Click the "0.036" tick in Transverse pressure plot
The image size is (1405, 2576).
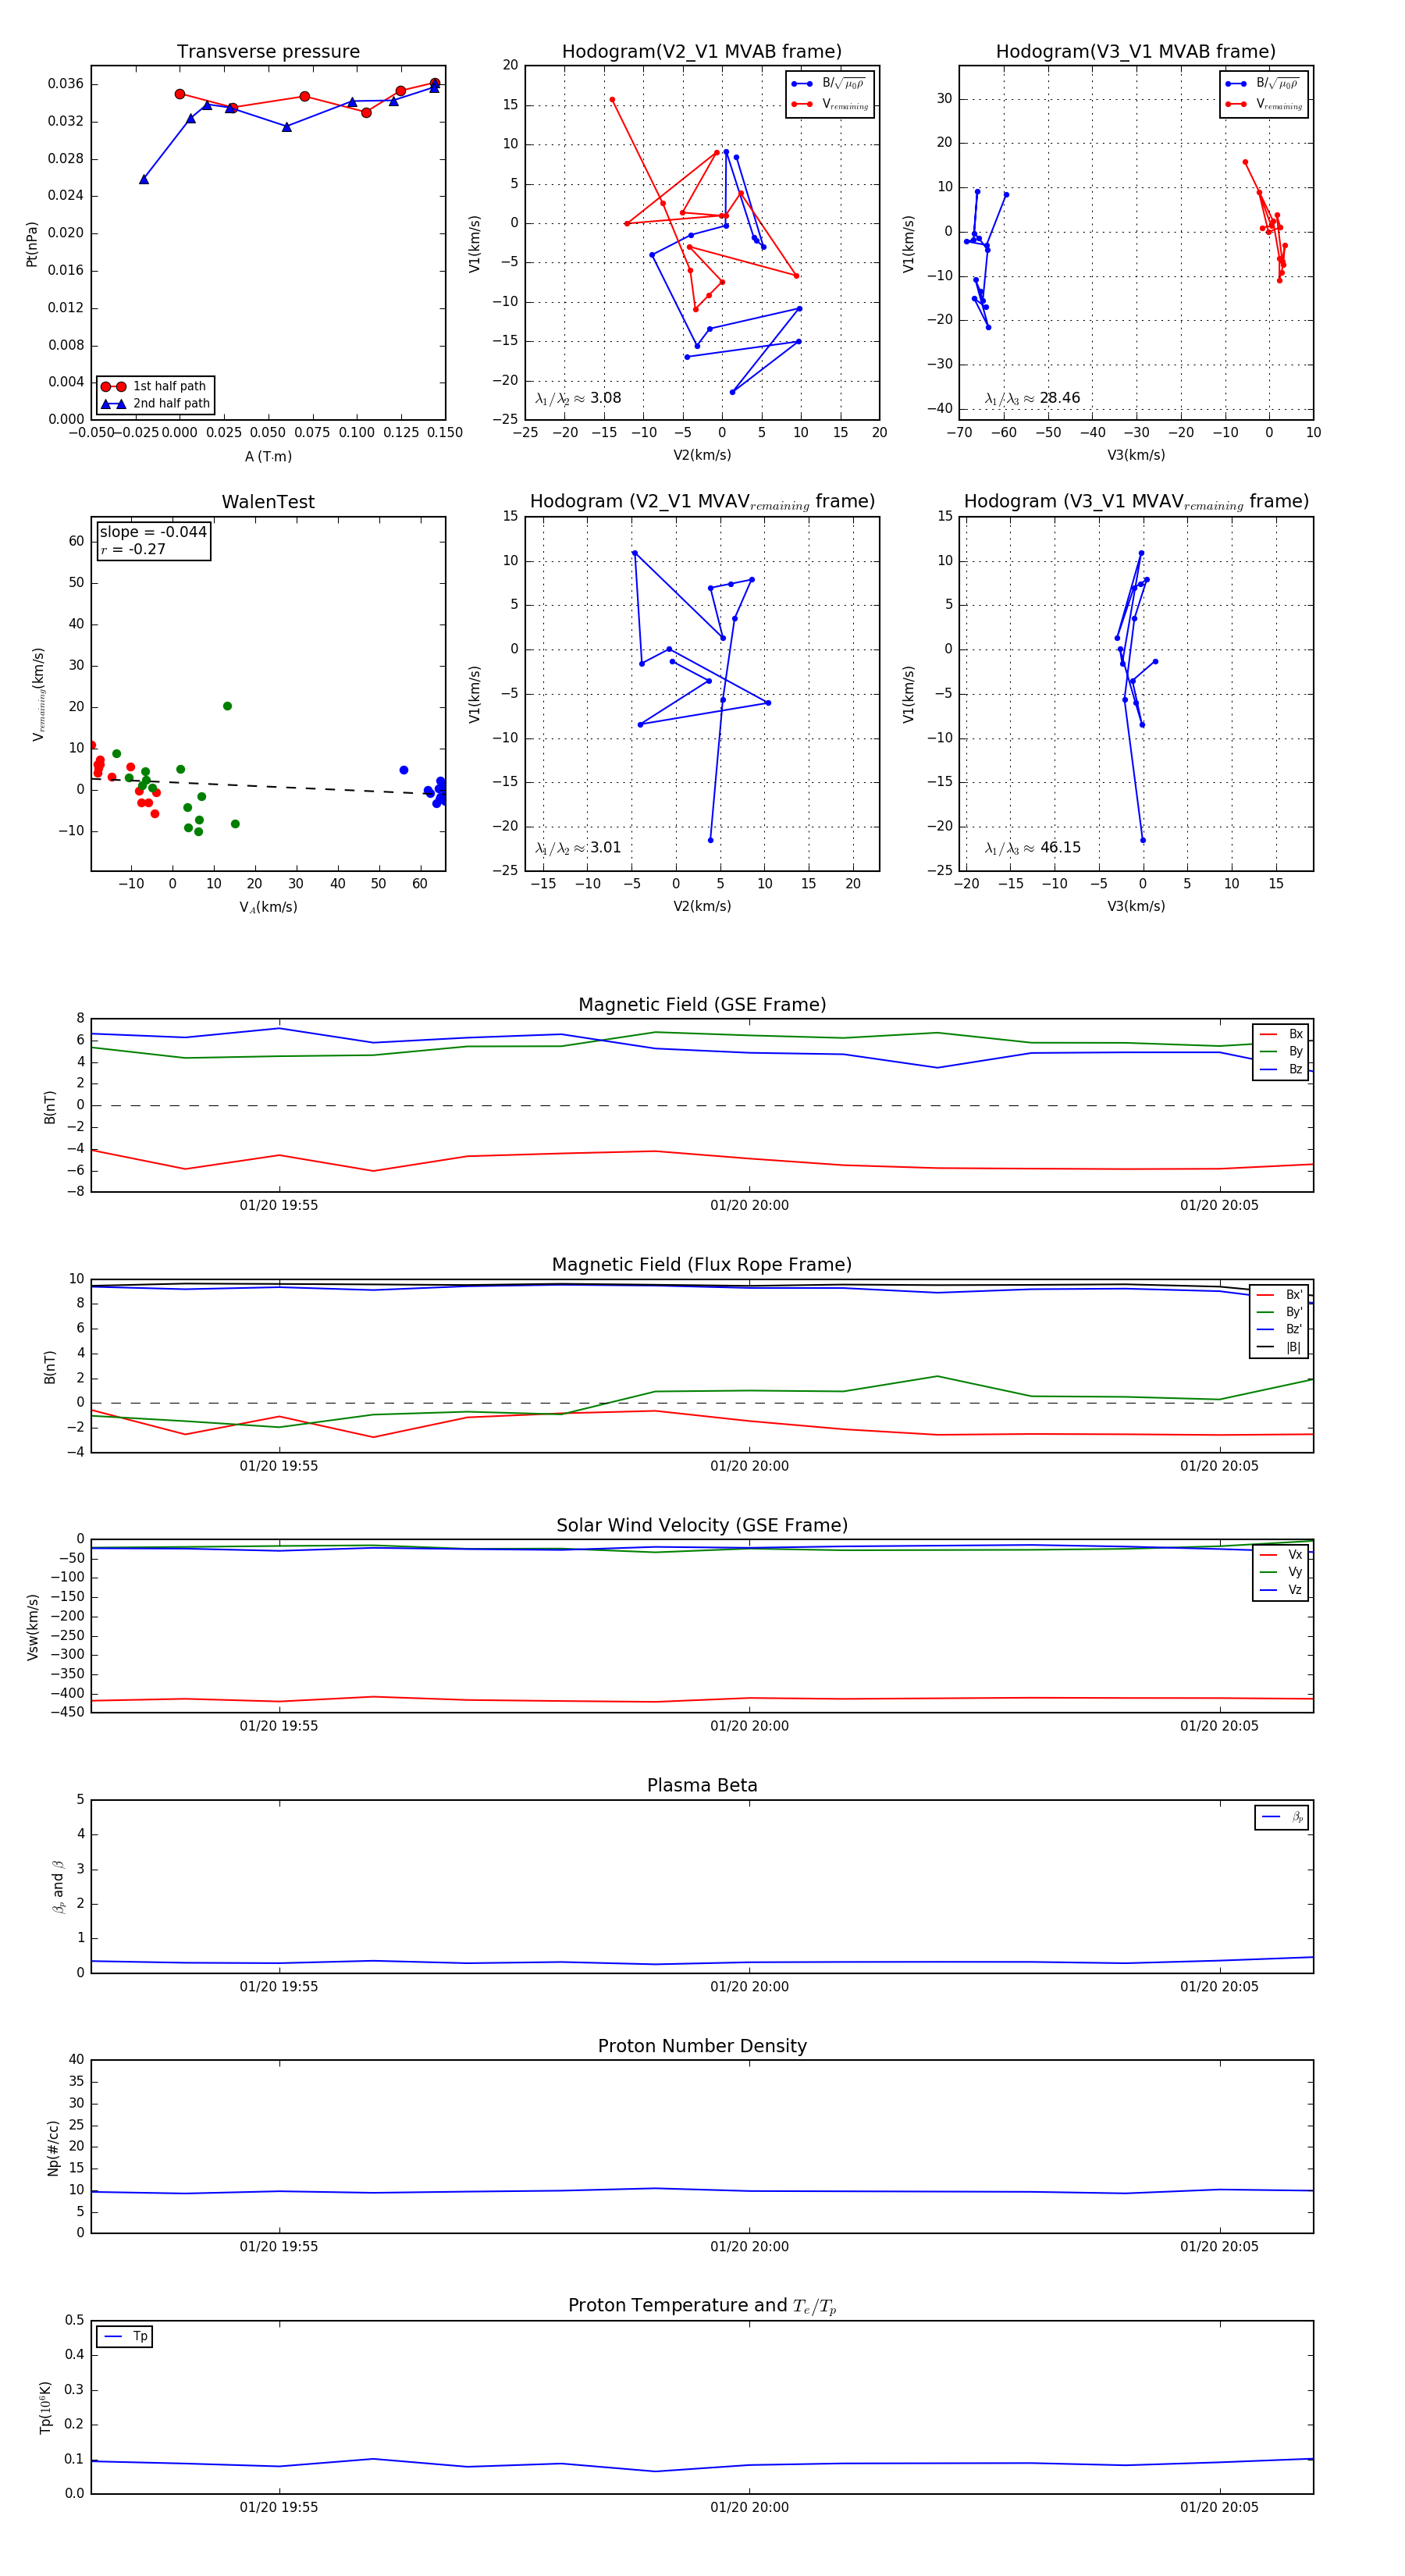coord(66,84)
